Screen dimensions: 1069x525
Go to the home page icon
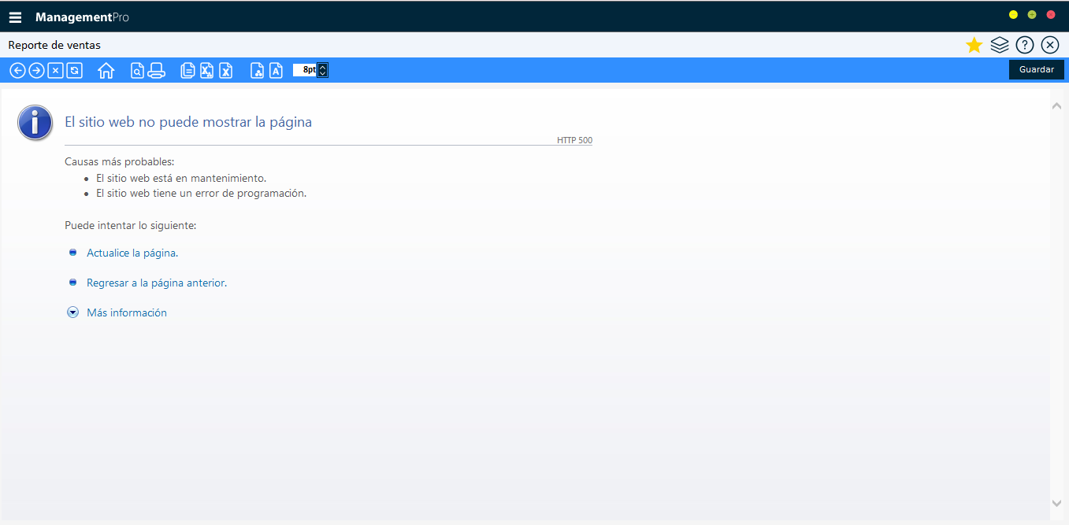[x=106, y=71]
